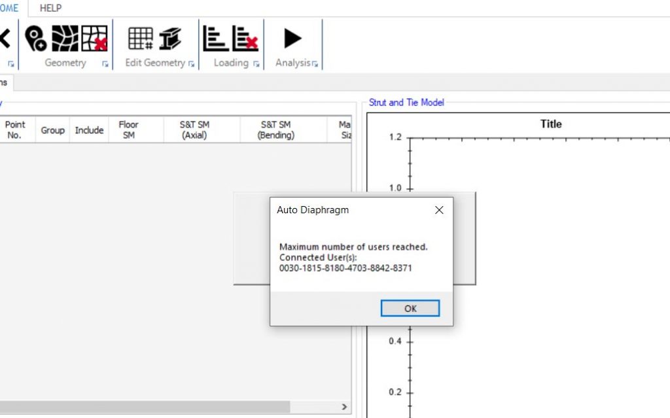This screenshot has height=418, width=670.
Task: Expand the Loading group dialog launcher
Action: (256, 64)
